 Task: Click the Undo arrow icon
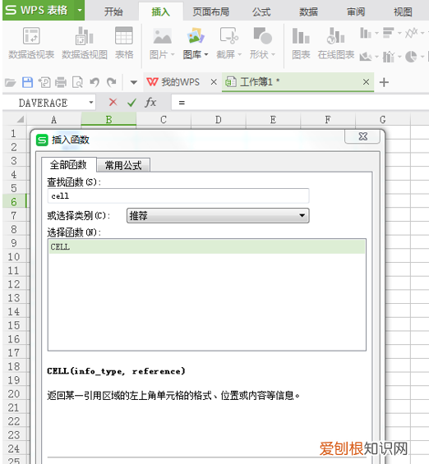(95, 82)
